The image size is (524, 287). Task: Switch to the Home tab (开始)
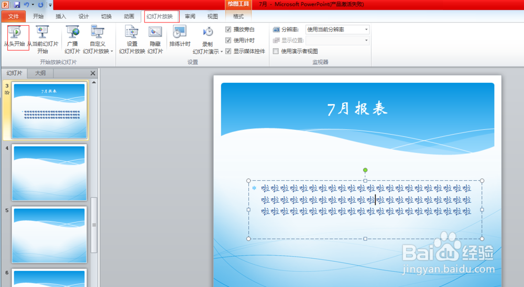coord(38,16)
